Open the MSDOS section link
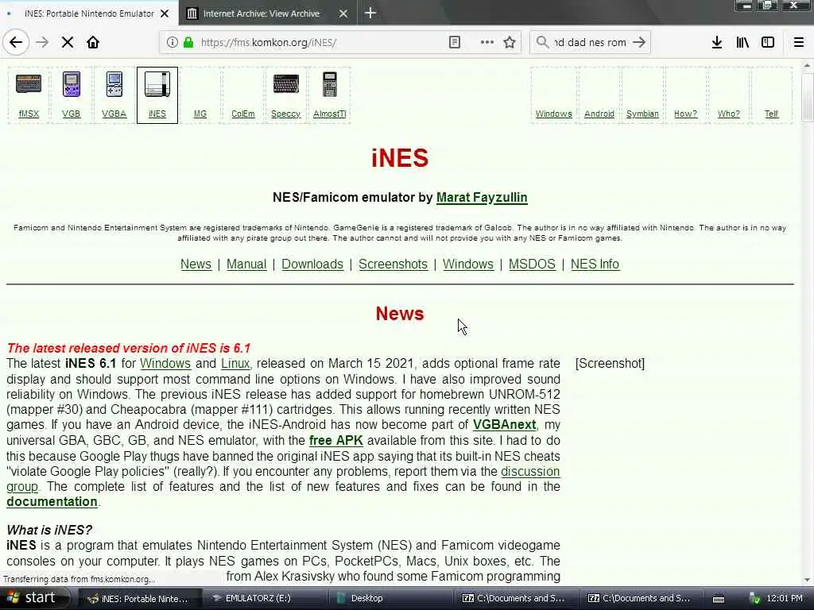This screenshot has width=814, height=610. pyautogui.click(x=532, y=264)
